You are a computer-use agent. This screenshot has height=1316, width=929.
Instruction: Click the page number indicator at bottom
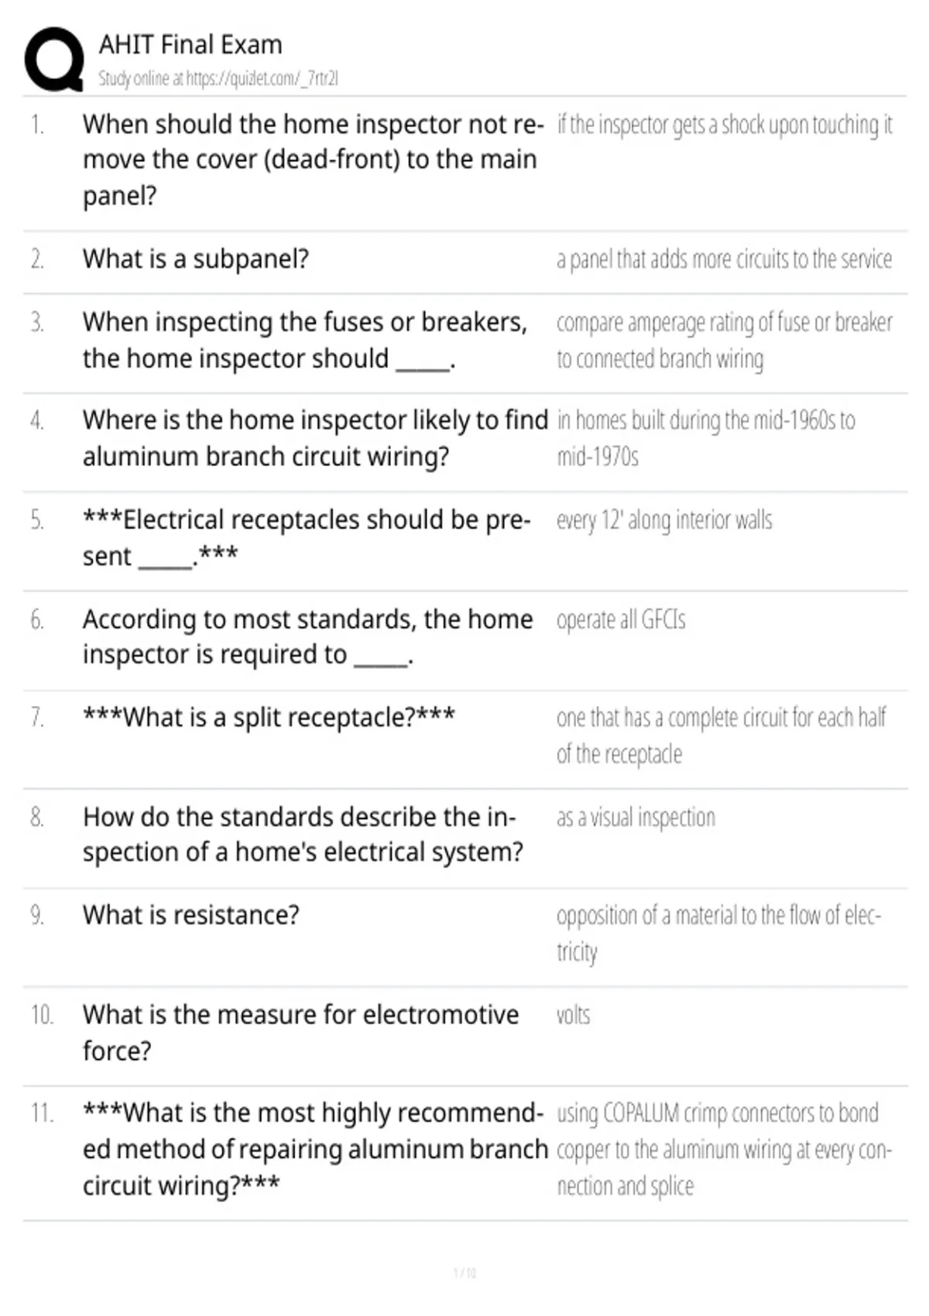pyautogui.click(x=464, y=1273)
